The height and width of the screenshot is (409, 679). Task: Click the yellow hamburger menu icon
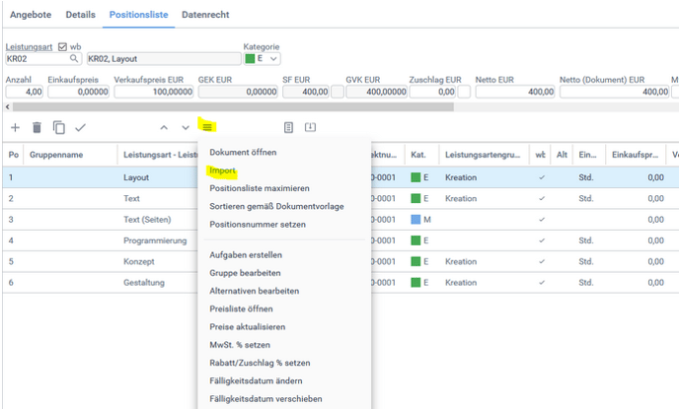click(x=207, y=127)
